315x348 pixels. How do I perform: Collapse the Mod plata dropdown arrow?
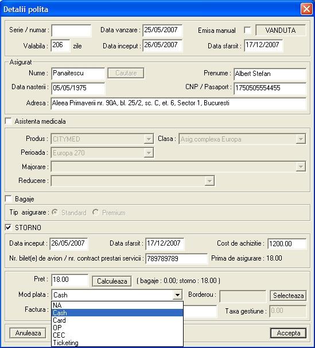coord(177,295)
